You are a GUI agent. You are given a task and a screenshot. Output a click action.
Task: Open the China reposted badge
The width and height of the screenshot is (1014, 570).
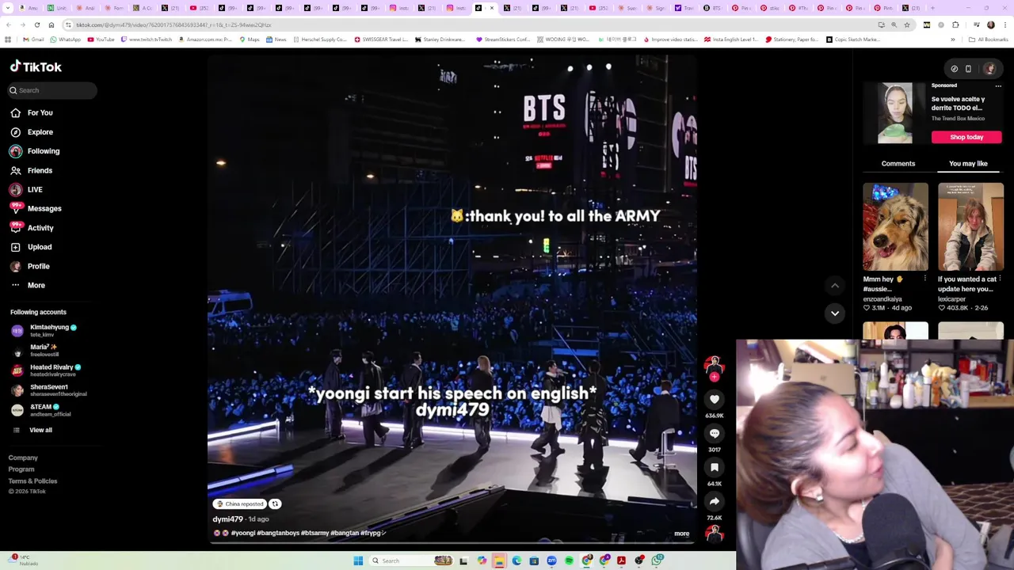239,504
